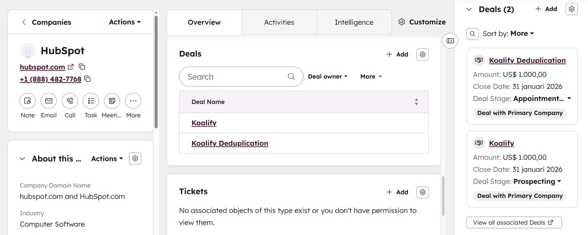Sort the Deal Name column arrows
This screenshot has height=235, width=588.
pyautogui.click(x=416, y=102)
